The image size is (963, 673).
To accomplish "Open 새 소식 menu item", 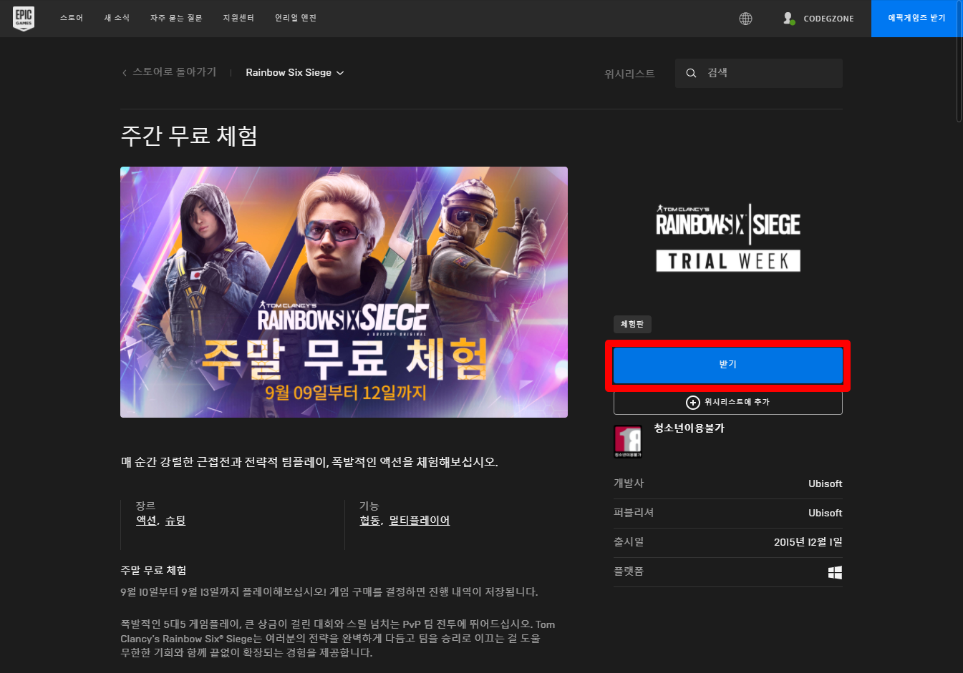I will (x=117, y=19).
